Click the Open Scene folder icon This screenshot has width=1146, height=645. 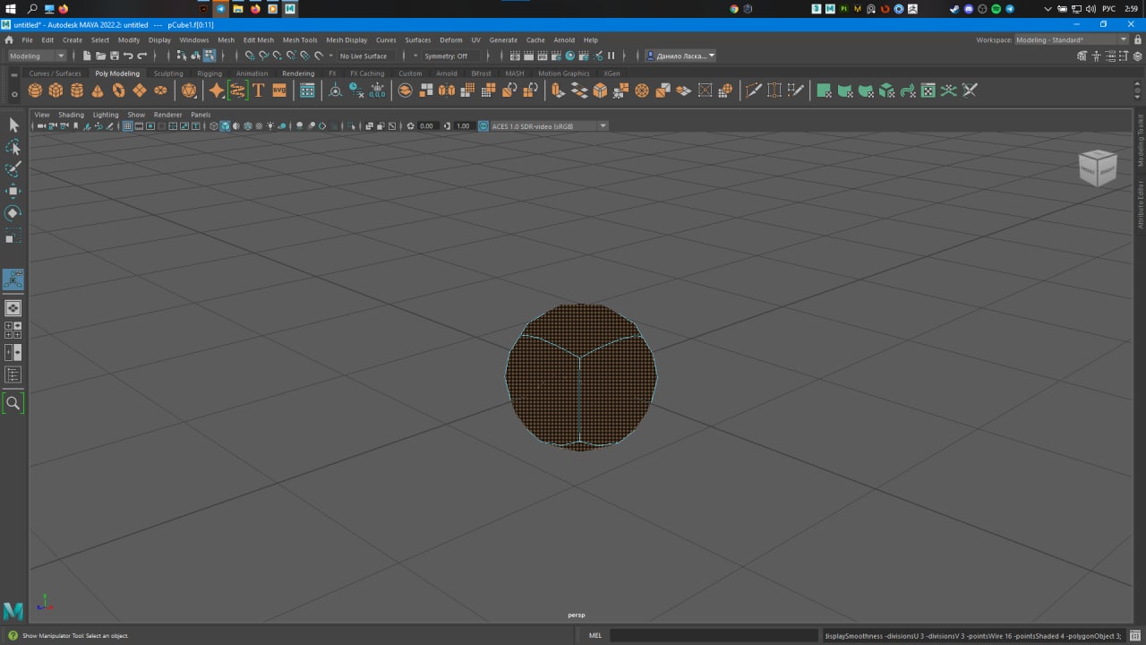[x=101, y=56]
